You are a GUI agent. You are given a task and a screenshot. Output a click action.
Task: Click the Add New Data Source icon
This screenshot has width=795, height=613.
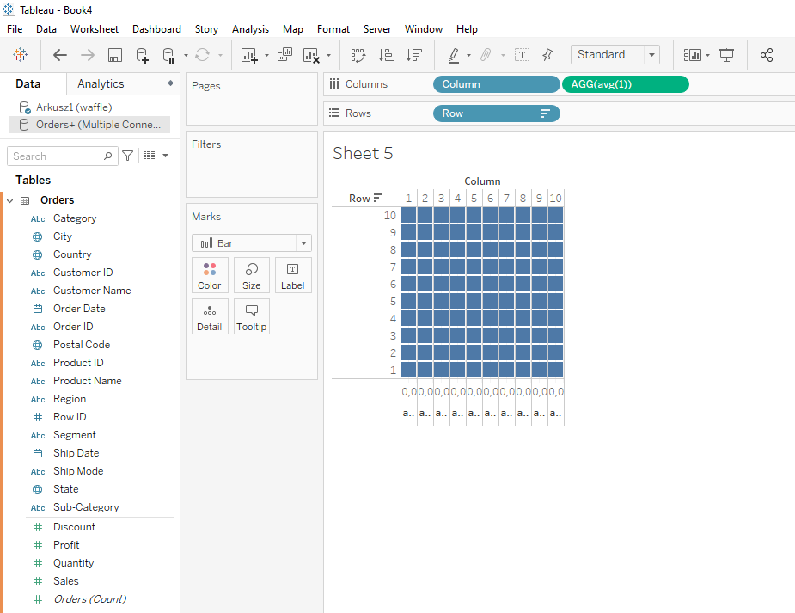143,55
